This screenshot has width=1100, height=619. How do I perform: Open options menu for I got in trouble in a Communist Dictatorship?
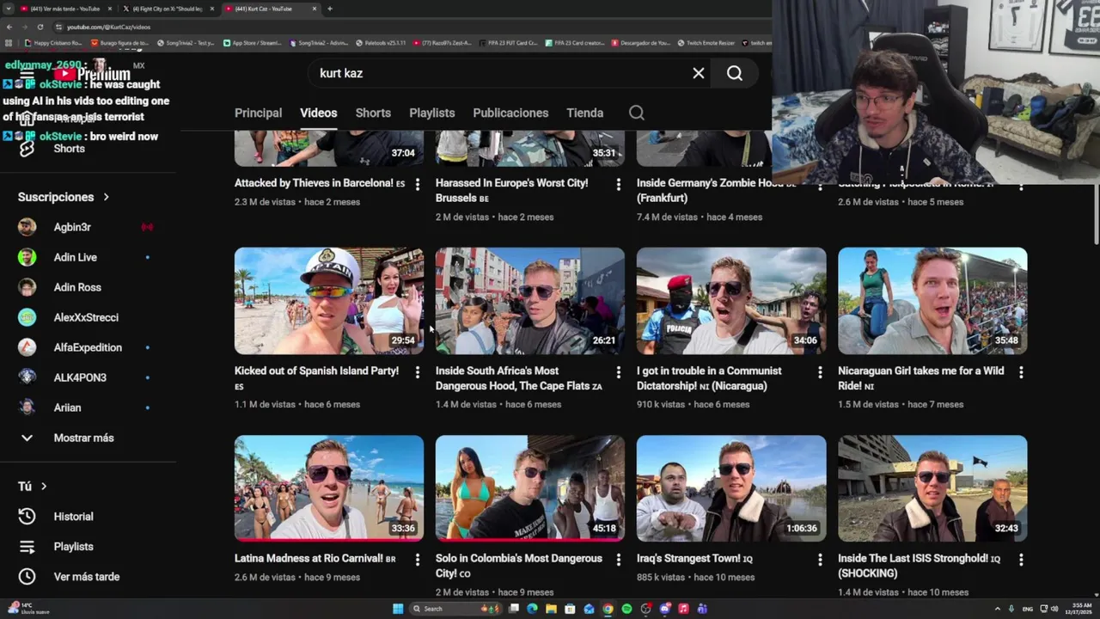pos(820,372)
